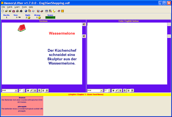The width and height of the screenshot is (172, 117).
Task: Click the English font size field showing 12
Action: point(106,90)
